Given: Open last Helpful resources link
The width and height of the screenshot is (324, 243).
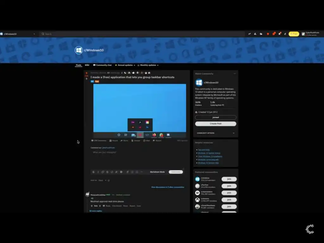Looking at the screenshot, I should tap(208, 163).
